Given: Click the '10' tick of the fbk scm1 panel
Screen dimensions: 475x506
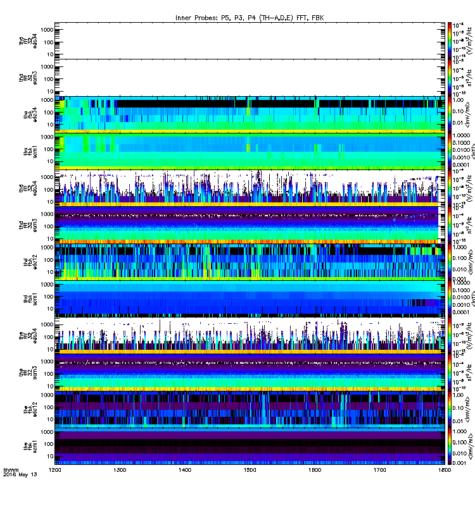Looking at the screenshot, I should pos(50,456).
